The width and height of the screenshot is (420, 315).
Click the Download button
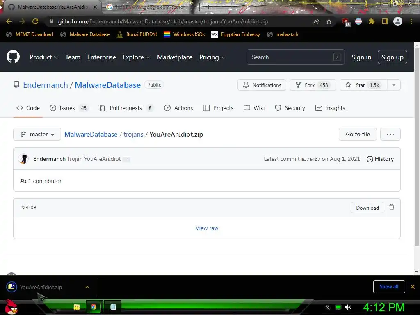pyautogui.click(x=367, y=208)
